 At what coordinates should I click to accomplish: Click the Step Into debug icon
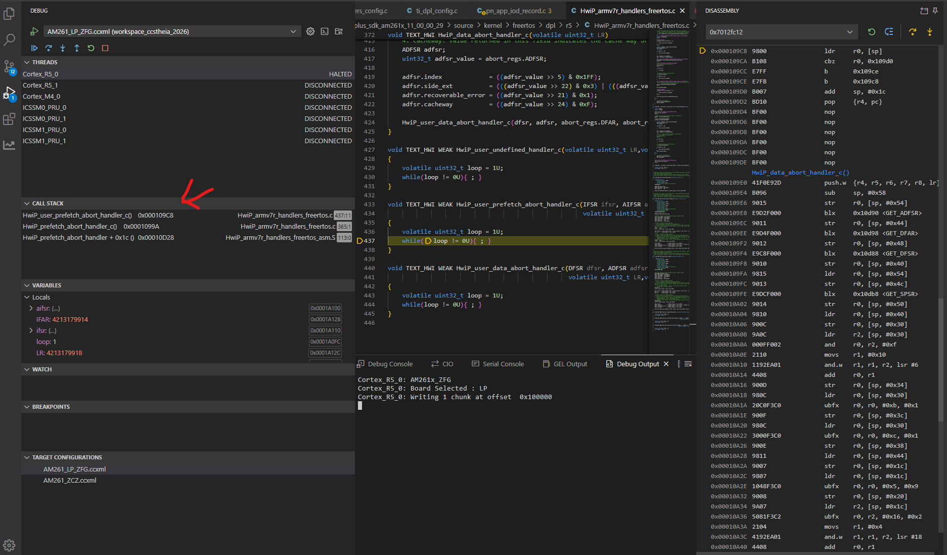pyautogui.click(x=63, y=48)
